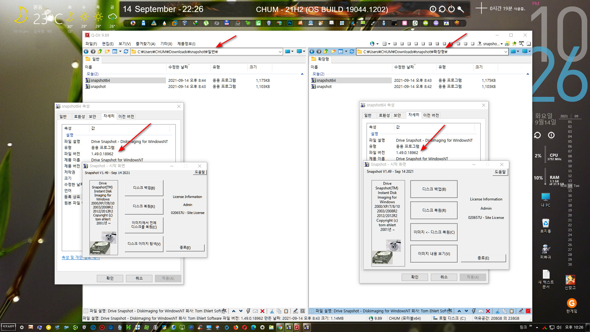Click 디스크 이미지 탐색(V) in left Snapshot window
Screen dimensions: 590x332
(144, 243)
